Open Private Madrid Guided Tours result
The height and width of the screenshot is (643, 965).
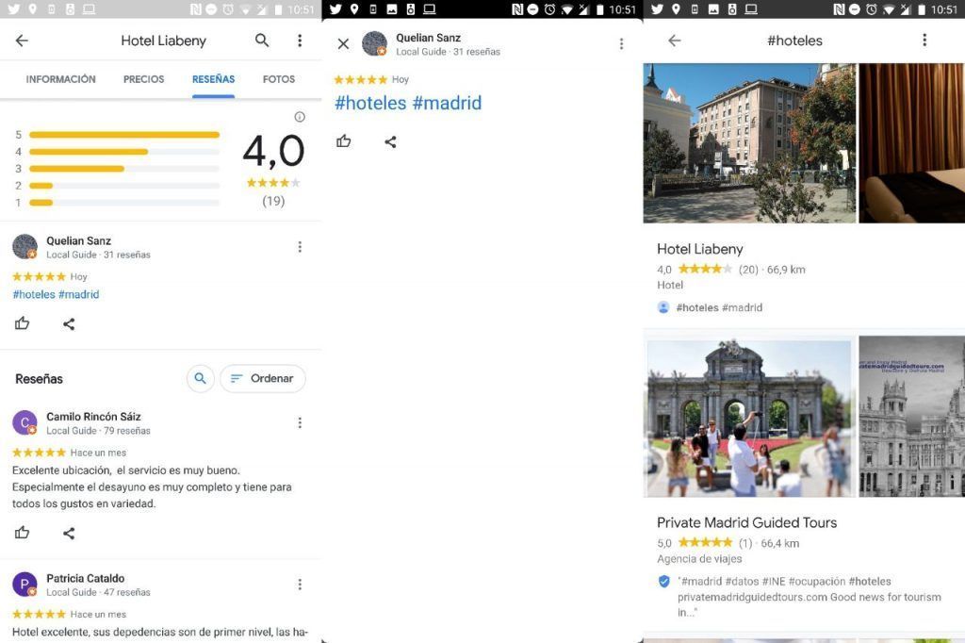[746, 522]
